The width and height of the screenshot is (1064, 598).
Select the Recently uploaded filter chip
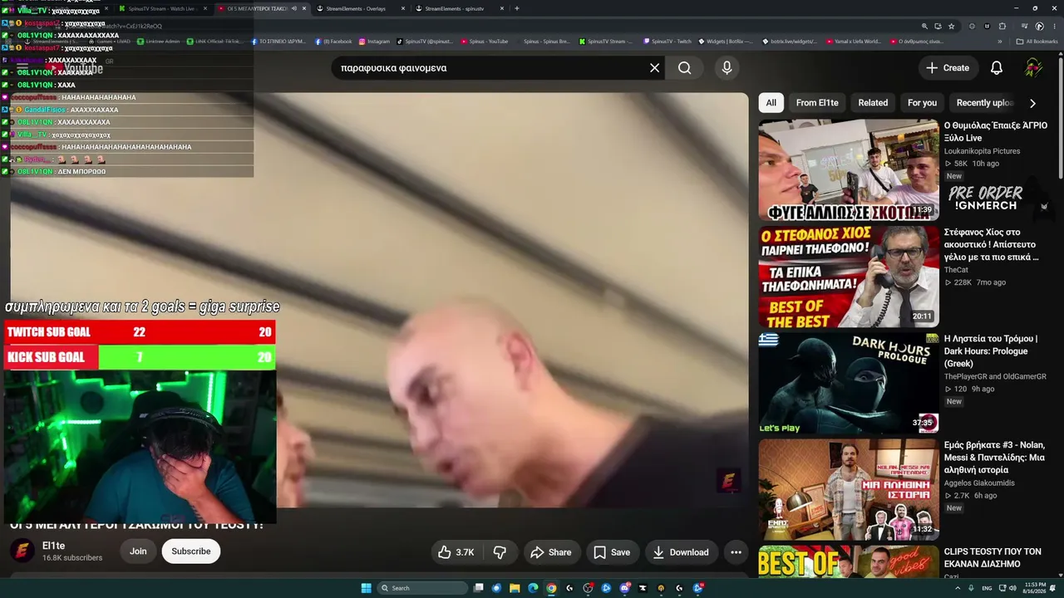(985, 103)
